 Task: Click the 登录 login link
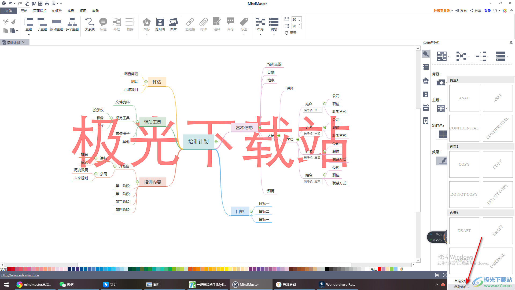[488, 11]
